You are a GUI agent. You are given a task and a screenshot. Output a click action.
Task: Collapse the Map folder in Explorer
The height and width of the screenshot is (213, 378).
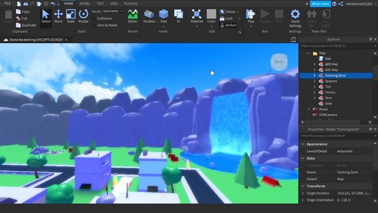308,53
